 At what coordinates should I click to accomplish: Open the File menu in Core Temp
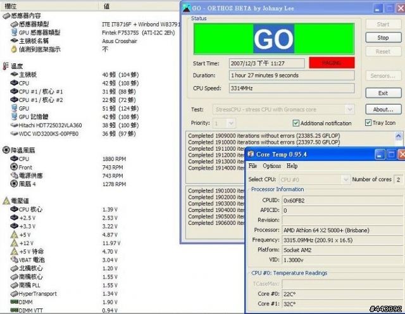(252, 166)
